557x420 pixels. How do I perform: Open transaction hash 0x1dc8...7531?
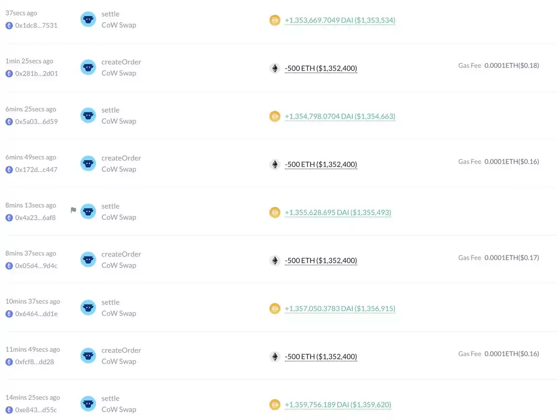point(36,25)
